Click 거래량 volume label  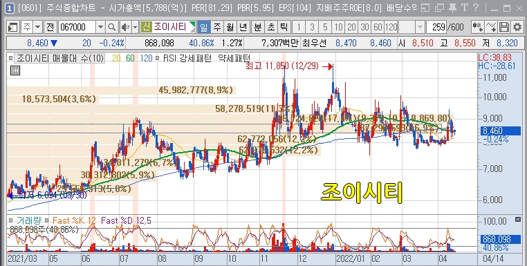click(x=29, y=220)
